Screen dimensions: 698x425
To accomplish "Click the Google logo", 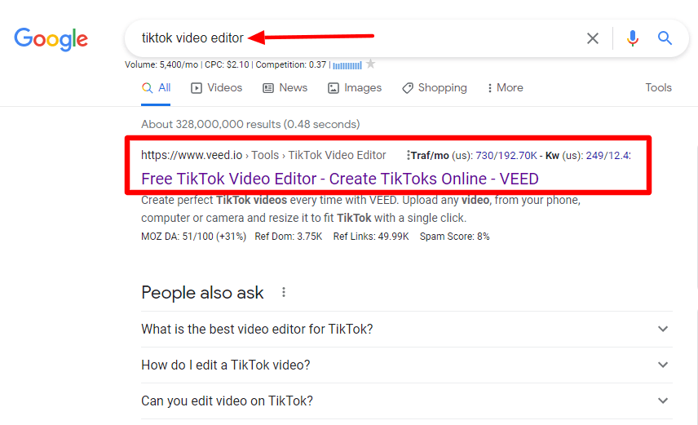I will (x=51, y=39).
